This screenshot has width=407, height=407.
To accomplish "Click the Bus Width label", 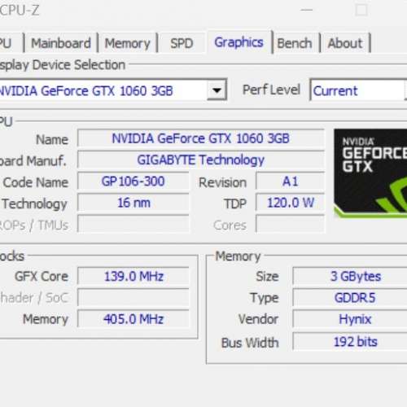I will click(x=250, y=343).
